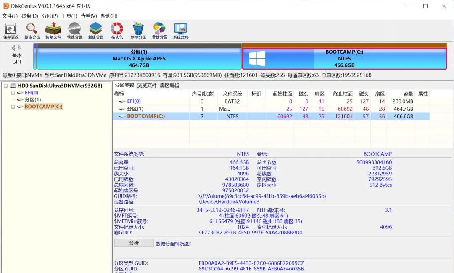Viewport: 454px width, 273px height.
Task: Click the partition type GUID EBD0A0A2 value
Action: 251,263
